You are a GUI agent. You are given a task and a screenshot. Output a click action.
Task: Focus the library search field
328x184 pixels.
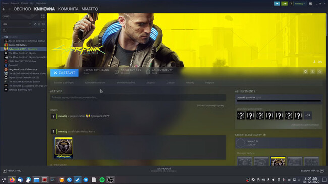[x=21, y=31]
